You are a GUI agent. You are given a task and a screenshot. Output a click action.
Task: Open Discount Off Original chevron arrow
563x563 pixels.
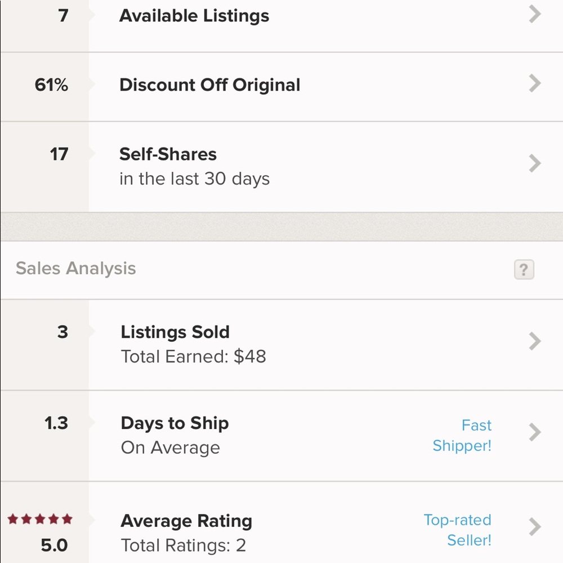pyautogui.click(x=535, y=84)
